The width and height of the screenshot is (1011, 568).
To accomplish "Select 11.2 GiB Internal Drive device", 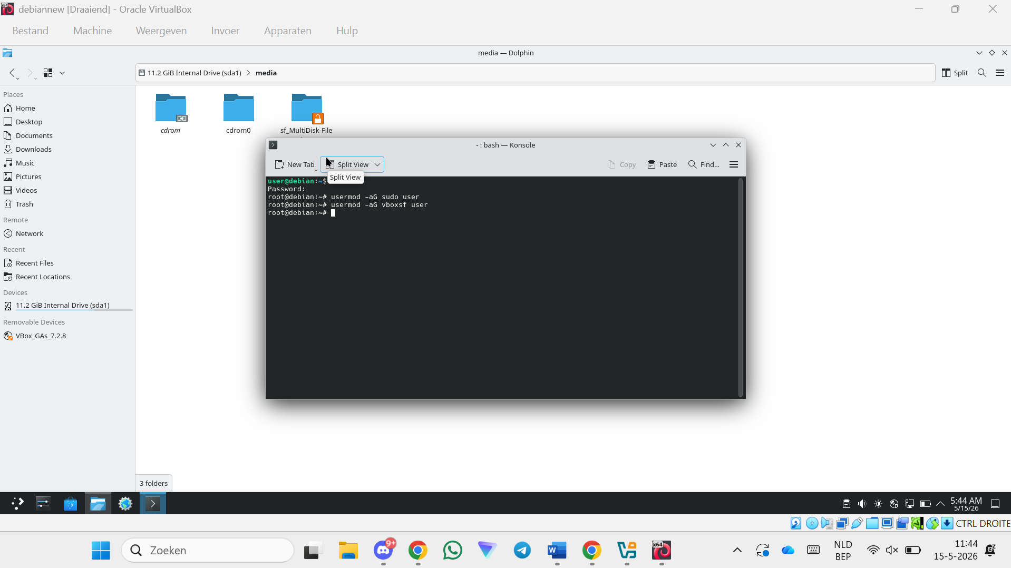I will pyautogui.click(x=63, y=305).
